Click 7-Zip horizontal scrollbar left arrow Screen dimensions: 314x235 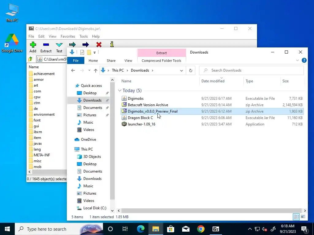tap(30, 172)
